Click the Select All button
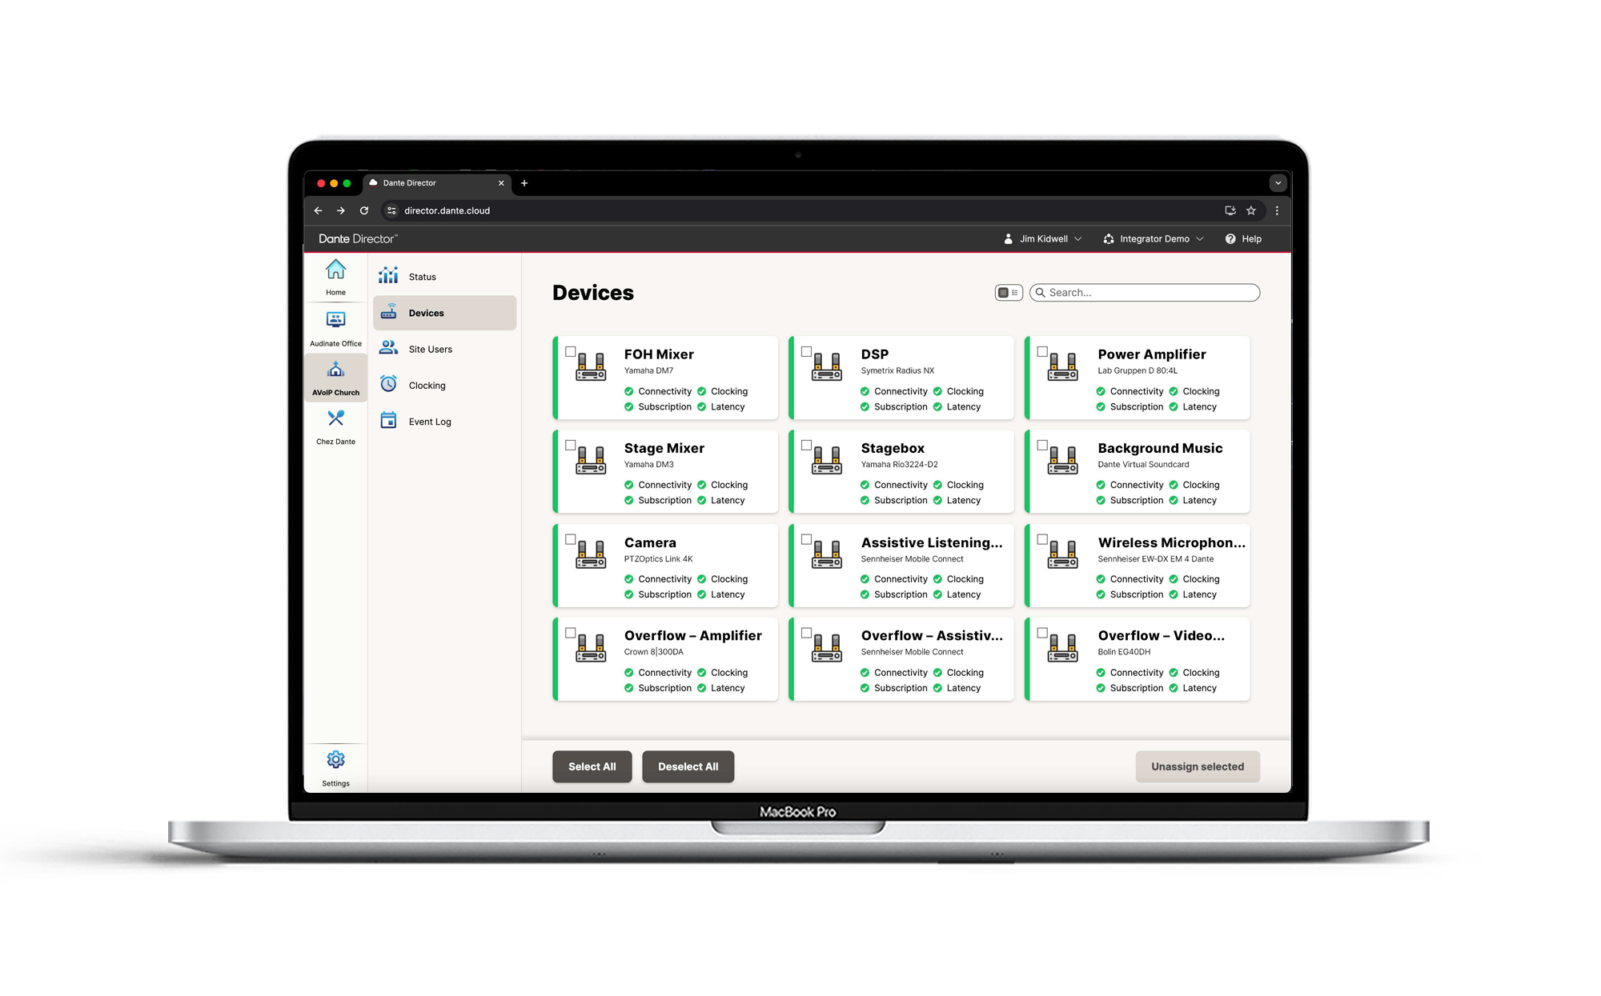The image size is (1601, 996). (x=592, y=766)
